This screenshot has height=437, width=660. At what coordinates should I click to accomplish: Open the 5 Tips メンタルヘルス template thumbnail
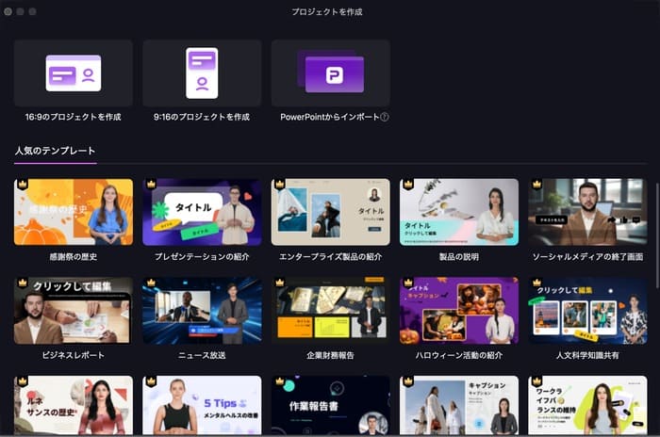click(x=202, y=405)
